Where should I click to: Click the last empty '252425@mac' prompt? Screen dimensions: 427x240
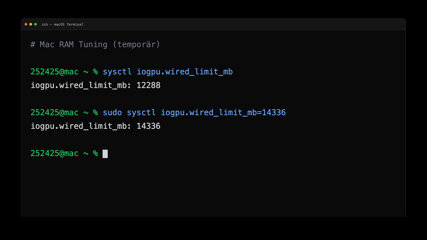[x=54, y=154]
